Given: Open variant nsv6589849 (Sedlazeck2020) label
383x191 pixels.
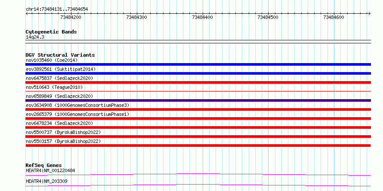Looking at the screenshot, I should [x=59, y=96].
